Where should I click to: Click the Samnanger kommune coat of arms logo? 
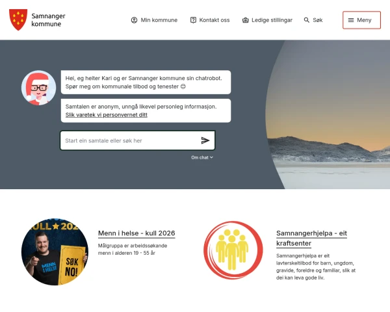[18, 19]
